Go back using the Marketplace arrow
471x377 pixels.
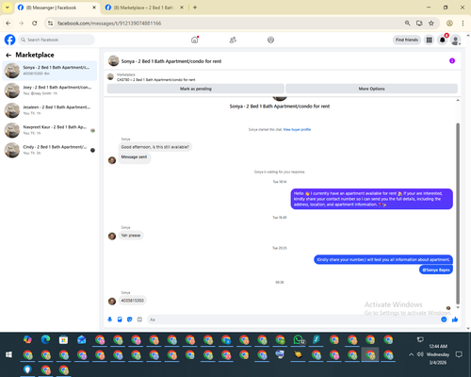pos(8,56)
